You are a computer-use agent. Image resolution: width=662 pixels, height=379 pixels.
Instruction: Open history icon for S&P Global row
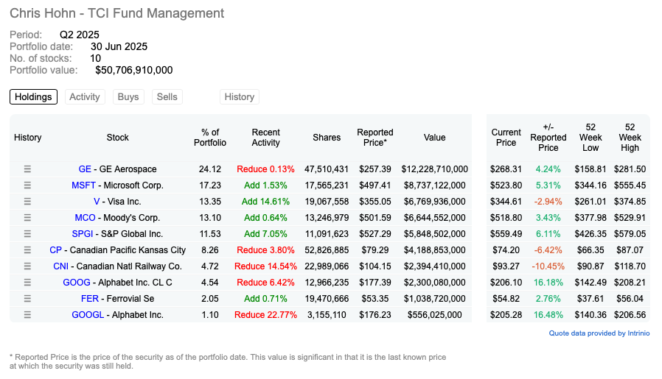coord(27,234)
